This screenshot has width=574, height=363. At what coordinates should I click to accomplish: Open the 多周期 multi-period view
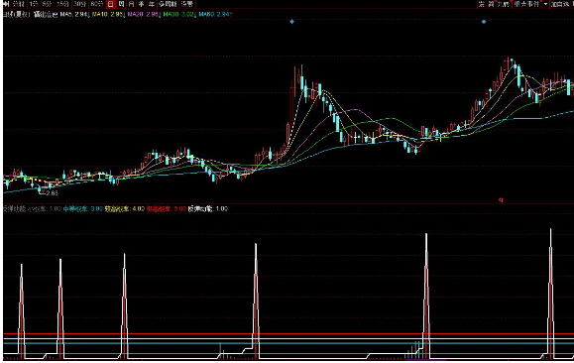point(168,4)
